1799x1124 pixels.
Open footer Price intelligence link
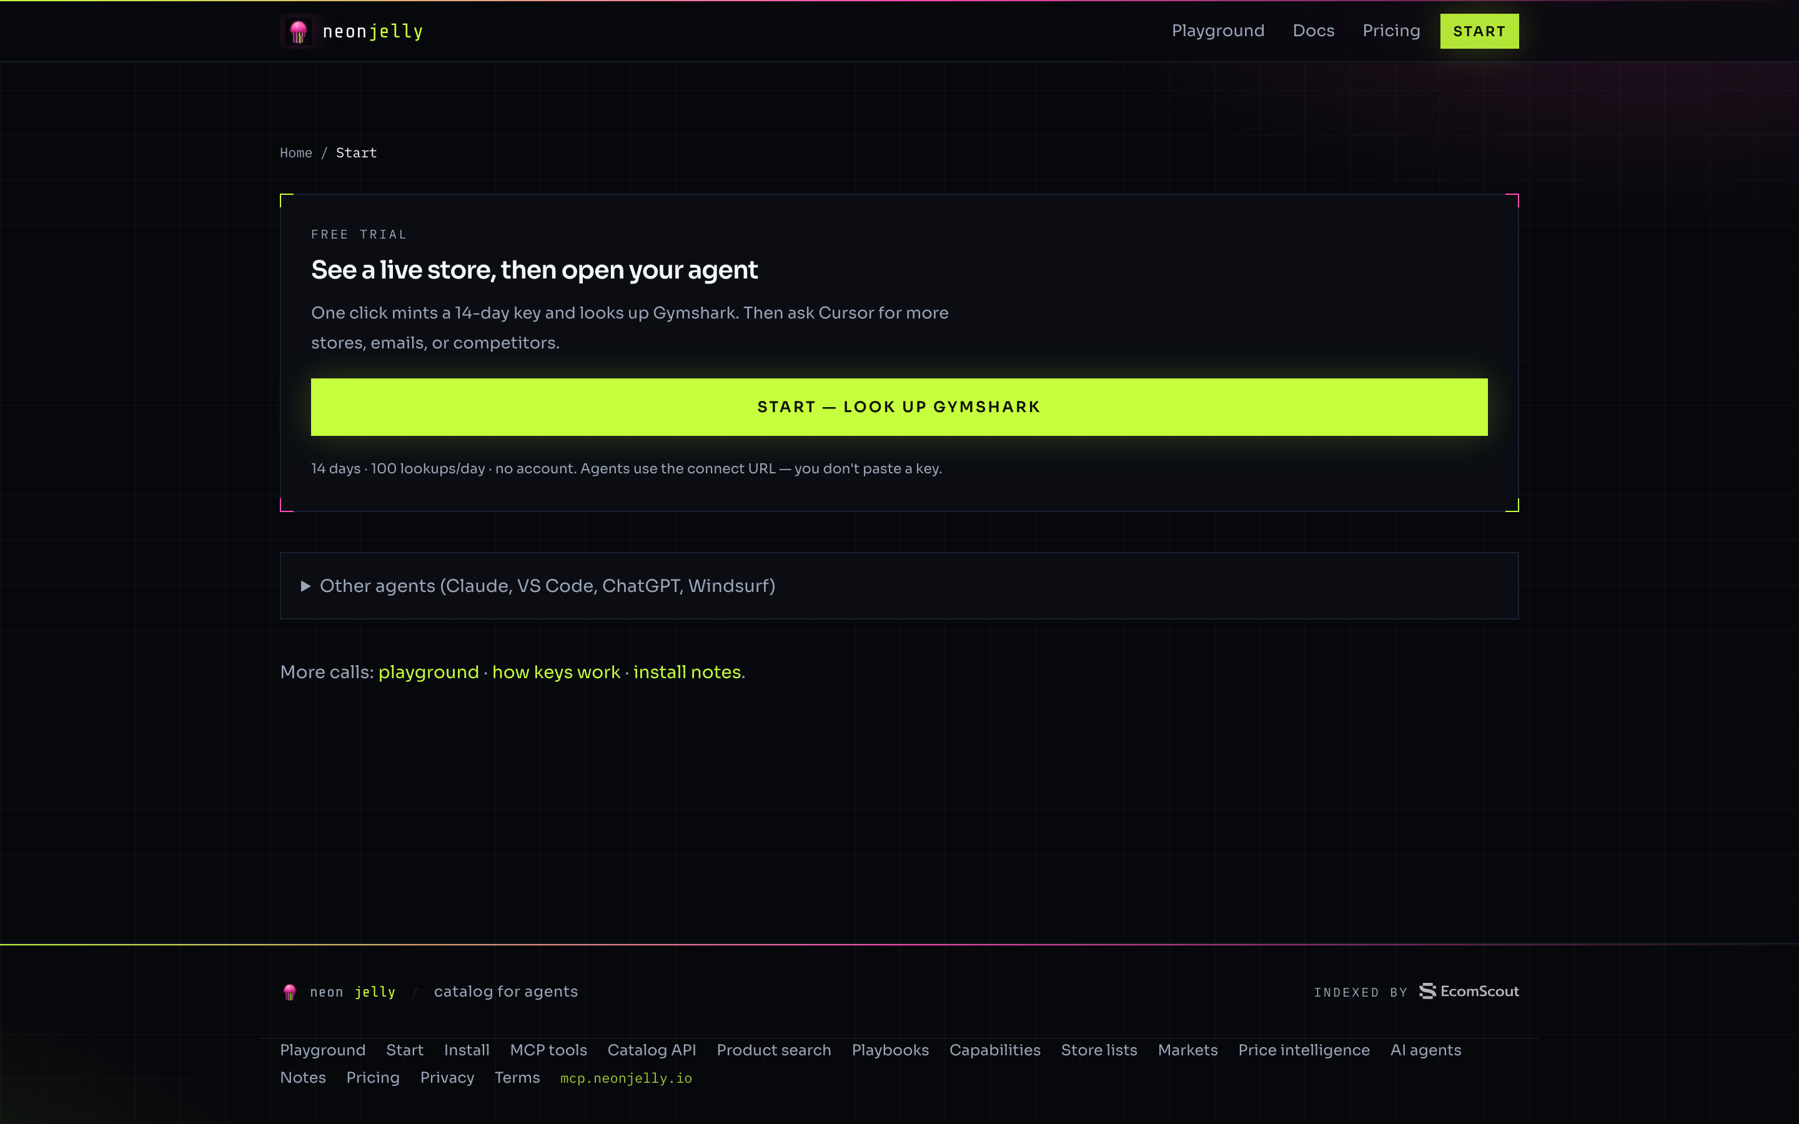1303,1050
